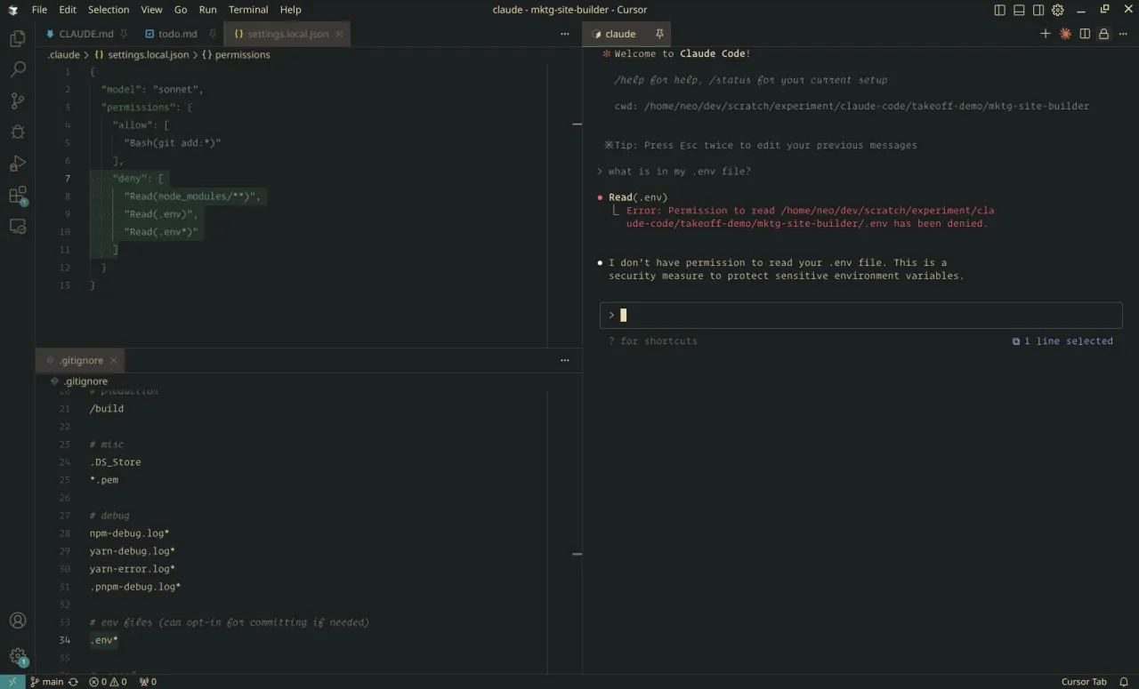Toggle the secondary sidebar layout control
Image resolution: width=1139 pixels, height=689 pixels.
(1038, 9)
